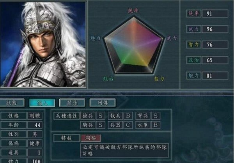Open the 狀態 status tab
The height and width of the screenshot is (163, 234).
pos(12,103)
